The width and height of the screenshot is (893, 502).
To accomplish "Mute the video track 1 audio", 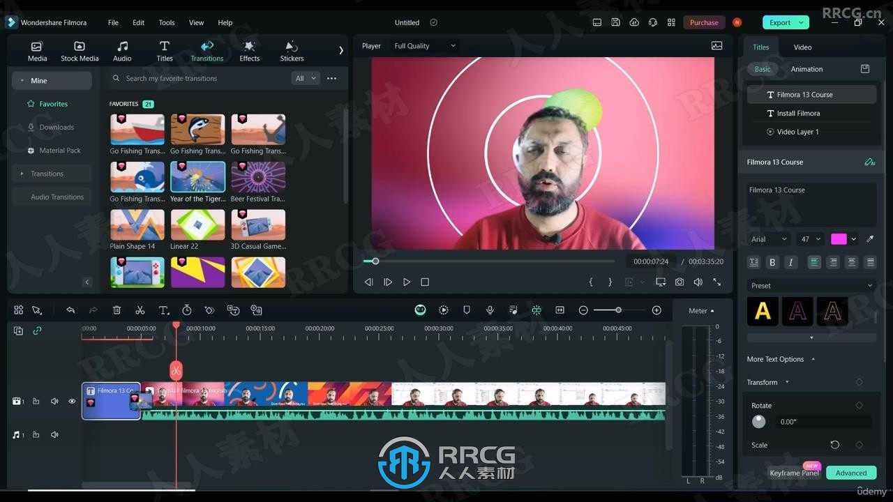I will point(54,402).
